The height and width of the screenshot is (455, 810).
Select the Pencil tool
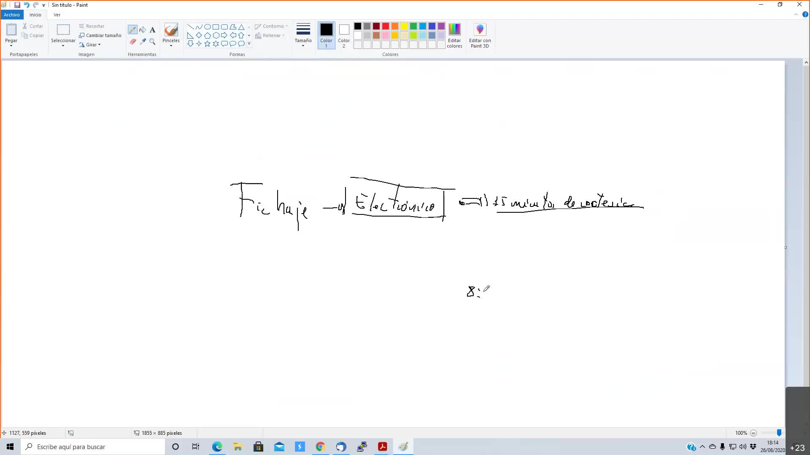point(132,30)
